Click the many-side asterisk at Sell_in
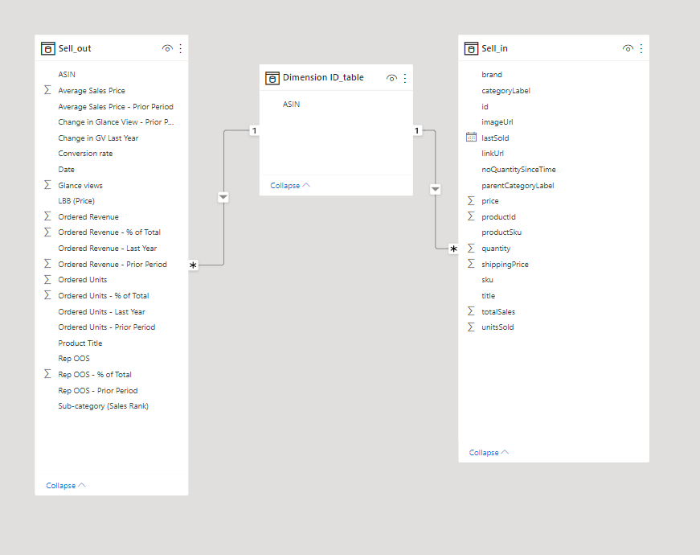Image resolution: width=700 pixels, height=555 pixels. tap(453, 249)
